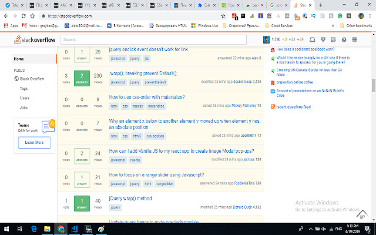Open the 'Cloud Services' bookmarks folder
376x235 pixels.
[x=278, y=26]
